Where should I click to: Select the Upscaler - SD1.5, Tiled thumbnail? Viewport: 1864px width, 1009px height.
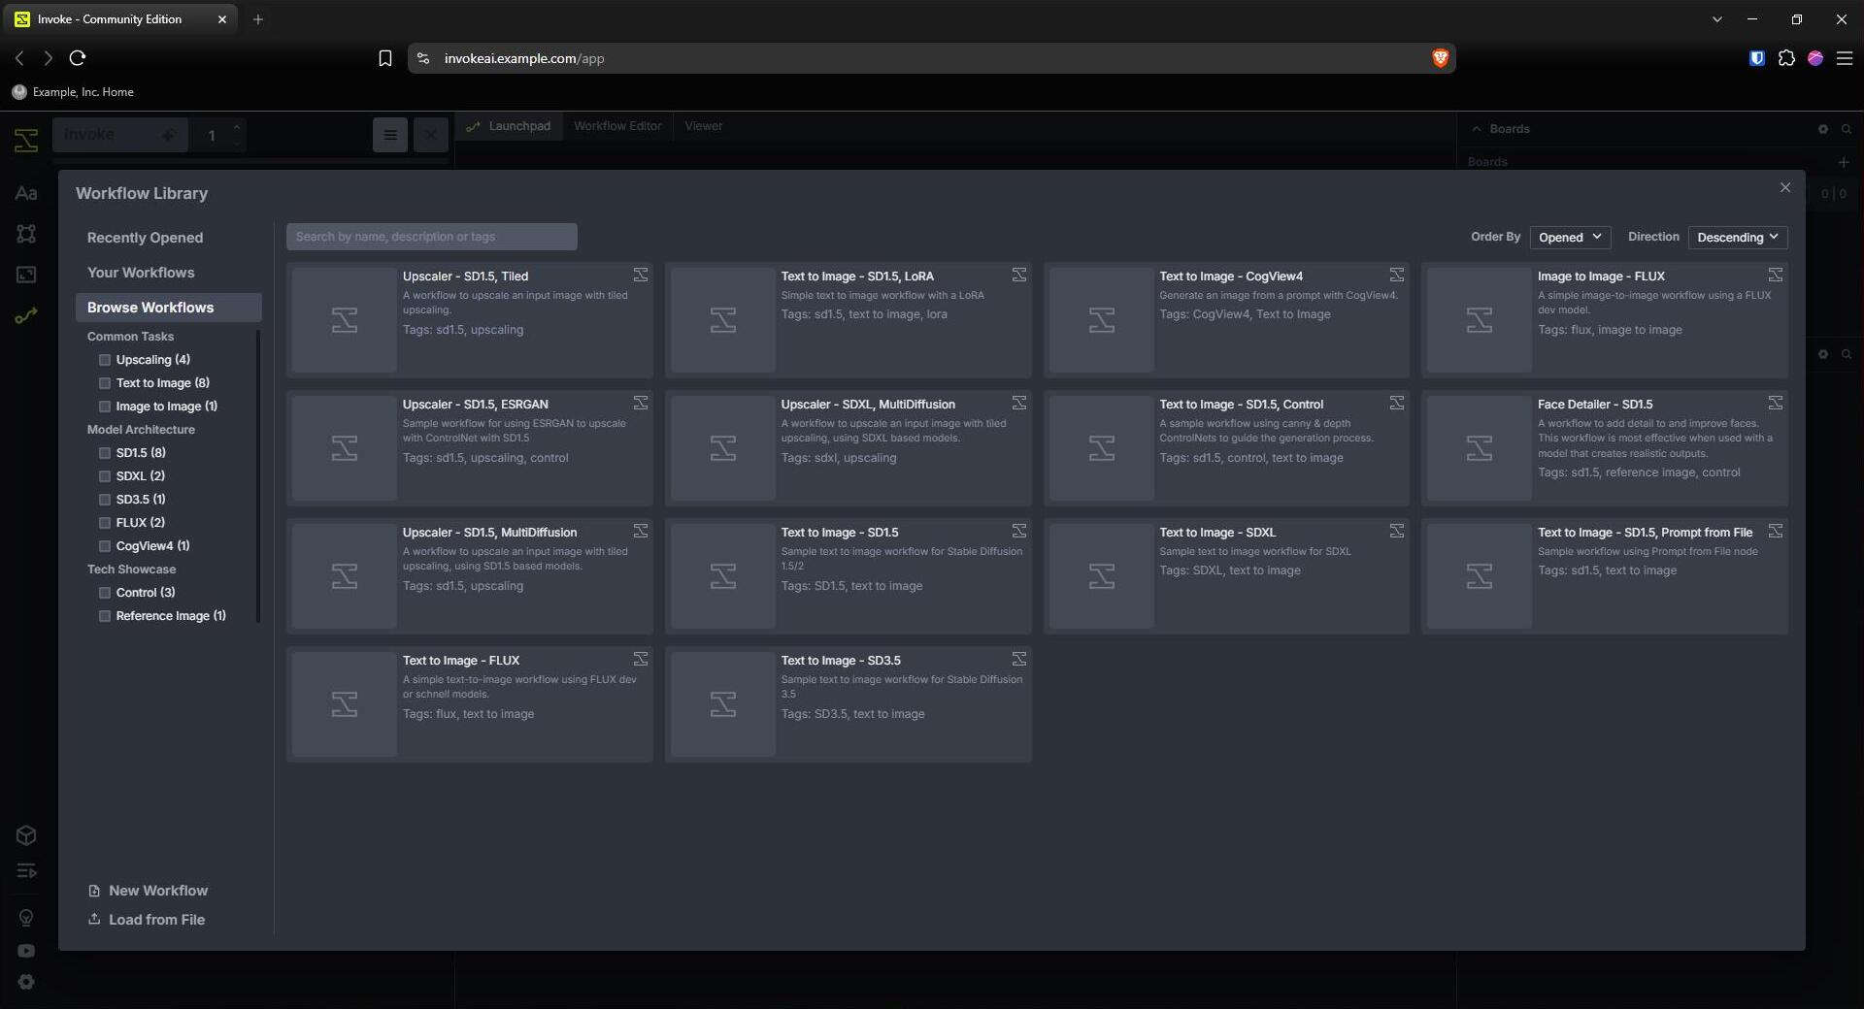click(345, 320)
